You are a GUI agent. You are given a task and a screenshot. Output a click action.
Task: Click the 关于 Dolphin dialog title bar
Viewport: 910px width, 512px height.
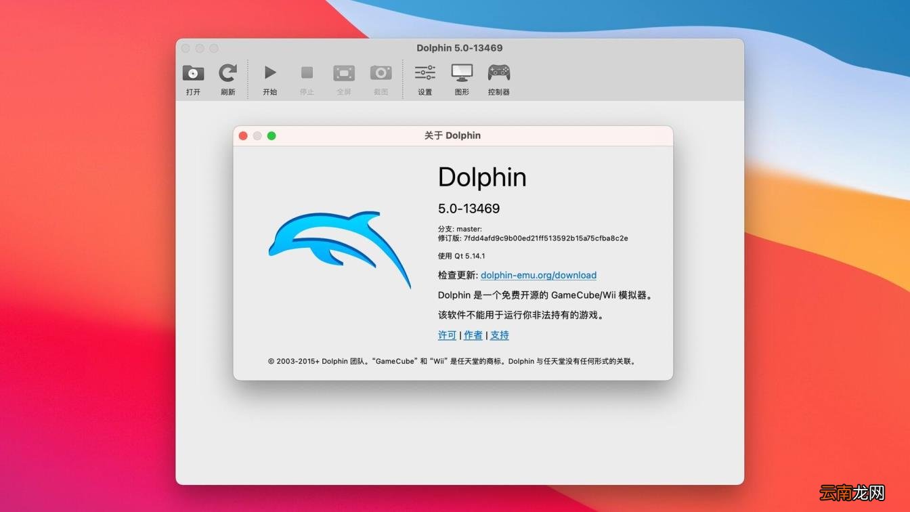click(x=453, y=135)
